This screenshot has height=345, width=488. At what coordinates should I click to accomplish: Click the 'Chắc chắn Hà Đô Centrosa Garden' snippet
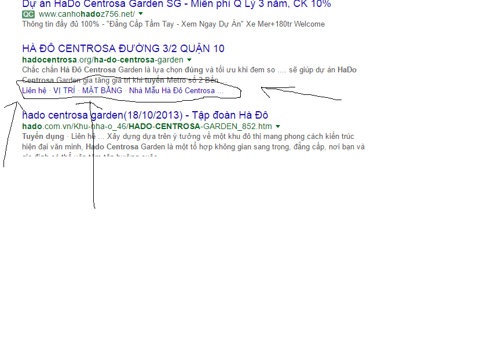pos(189,75)
